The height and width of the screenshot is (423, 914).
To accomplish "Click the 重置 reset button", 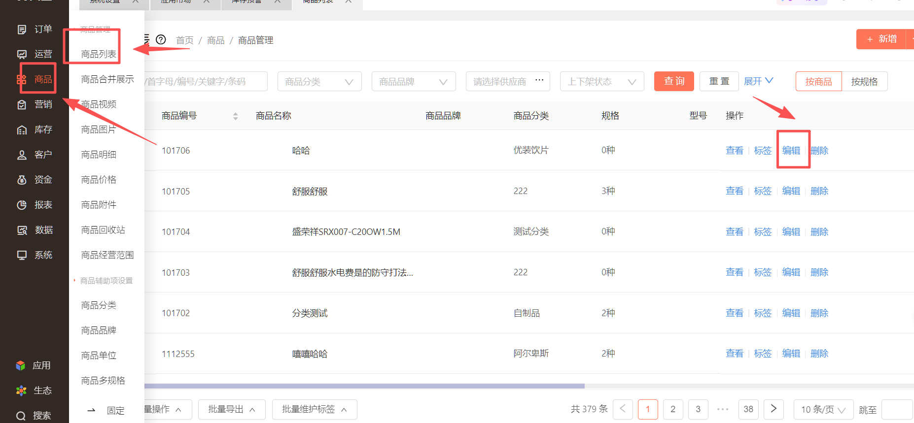I will 719,81.
